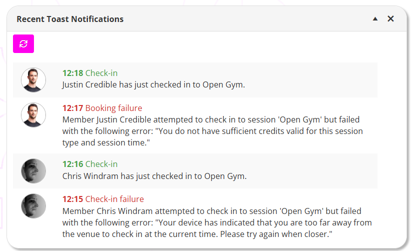Select the 12:16 notification row

195,171
